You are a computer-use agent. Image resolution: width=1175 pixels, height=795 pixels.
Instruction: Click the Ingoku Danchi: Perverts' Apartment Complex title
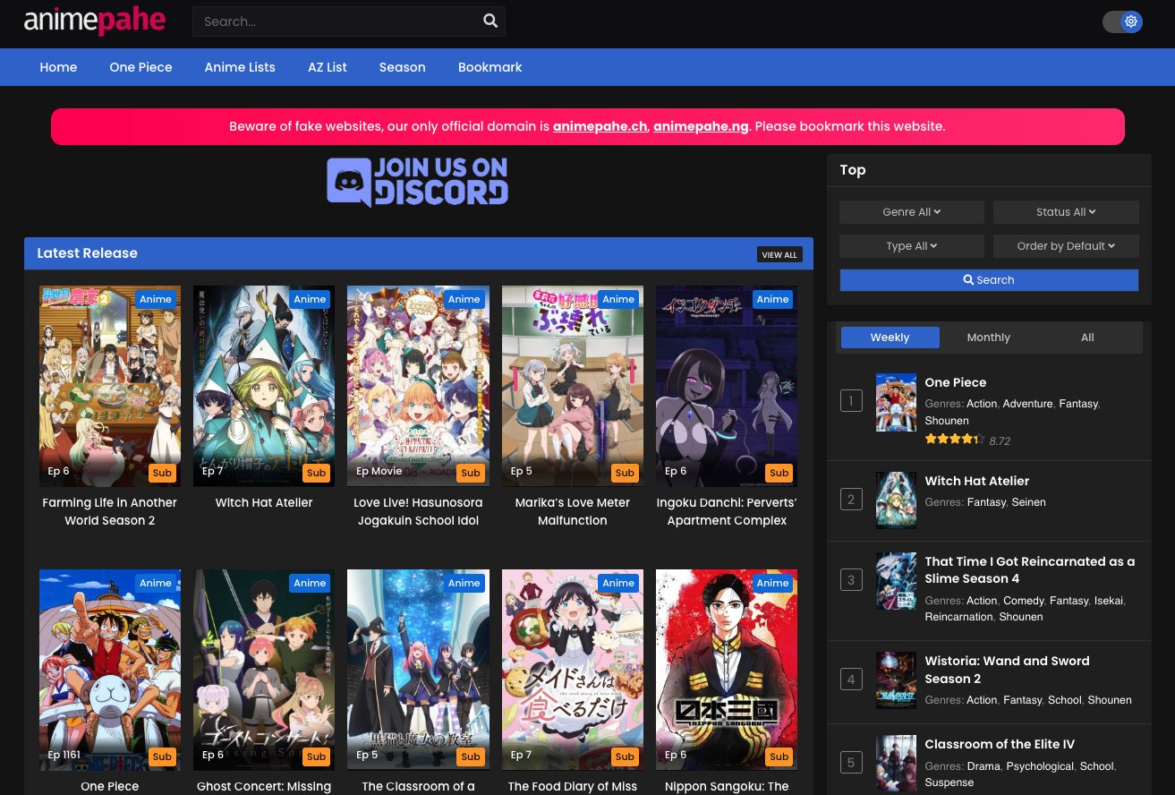(727, 511)
